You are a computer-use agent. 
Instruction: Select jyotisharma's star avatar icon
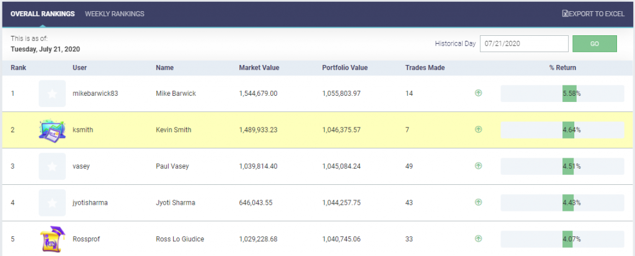point(52,203)
